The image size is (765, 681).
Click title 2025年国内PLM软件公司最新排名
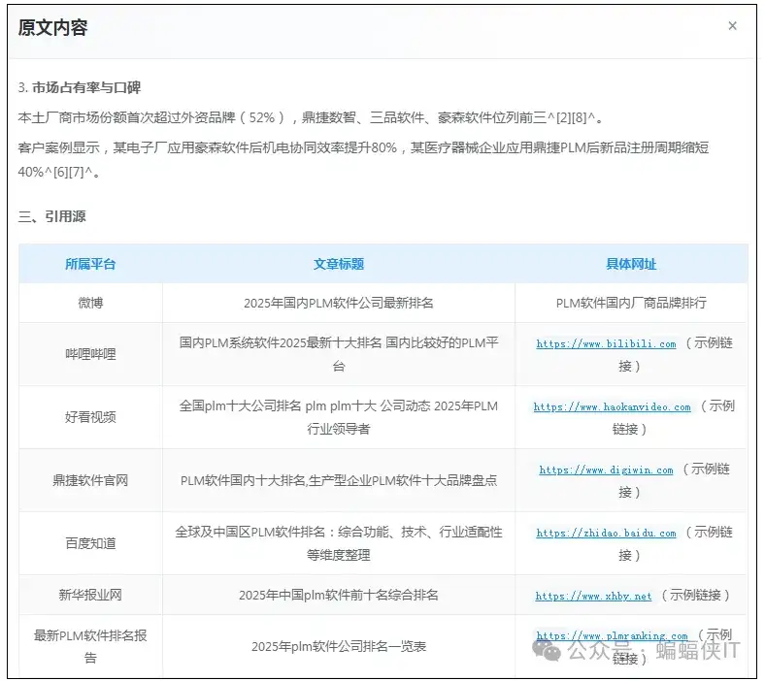339,303
